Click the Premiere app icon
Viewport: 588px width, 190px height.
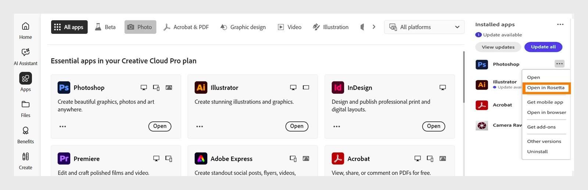tap(64, 158)
